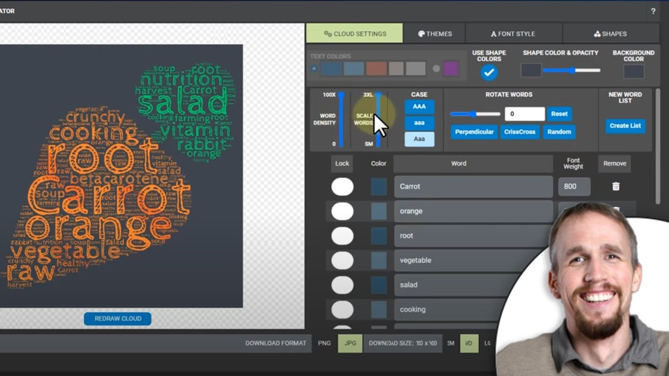
Task: Edit the Carrot word field
Action: pos(474,186)
